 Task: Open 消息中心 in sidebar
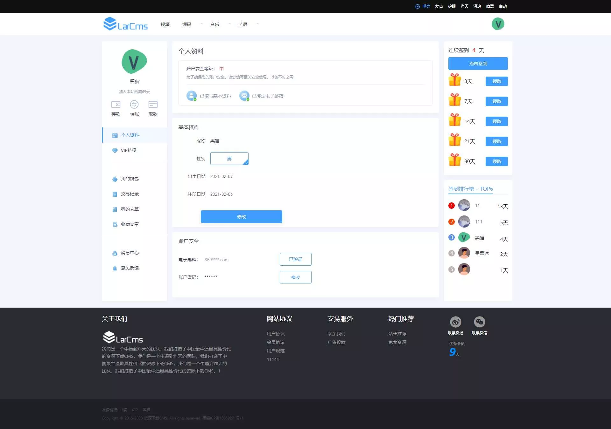134,253
